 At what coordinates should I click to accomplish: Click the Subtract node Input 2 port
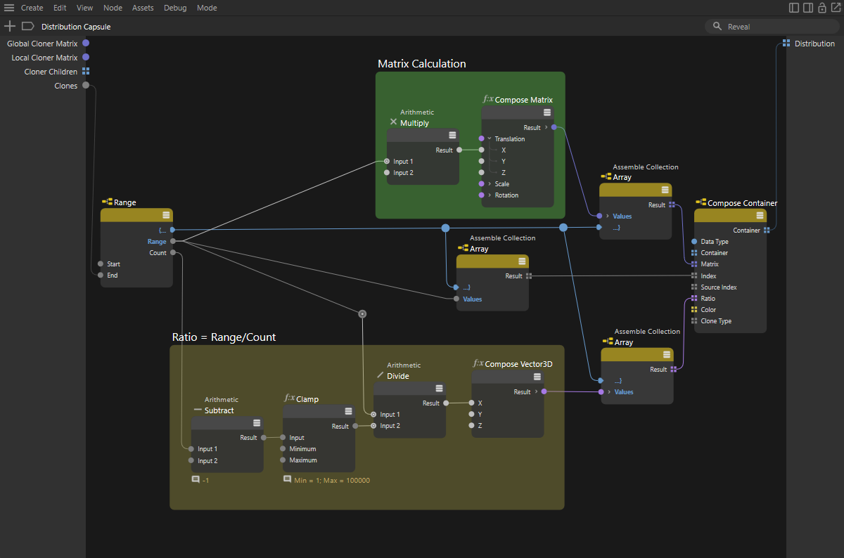point(191,461)
